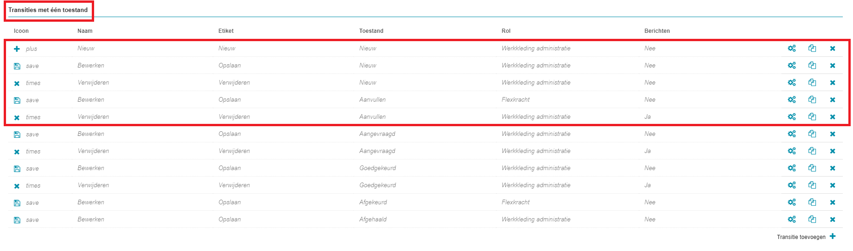Open settings gears for Bewerken Aanvullen row
The height and width of the screenshot is (251, 853).
pyautogui.click(x=792, y=100)
